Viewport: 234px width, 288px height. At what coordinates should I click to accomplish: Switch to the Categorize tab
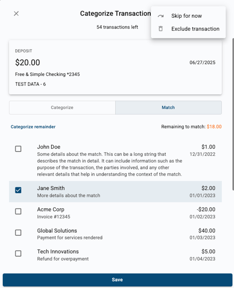pyautogui.click(x=62, y=107)
